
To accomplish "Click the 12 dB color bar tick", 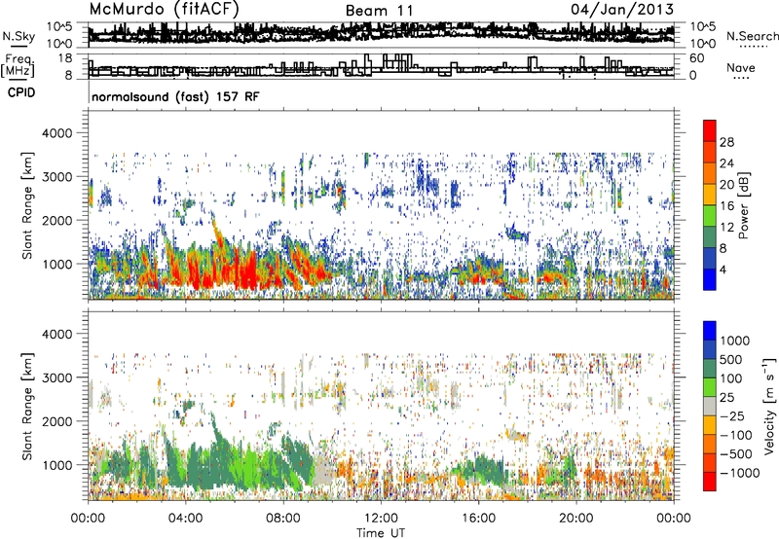I will [x=726, y=228].
